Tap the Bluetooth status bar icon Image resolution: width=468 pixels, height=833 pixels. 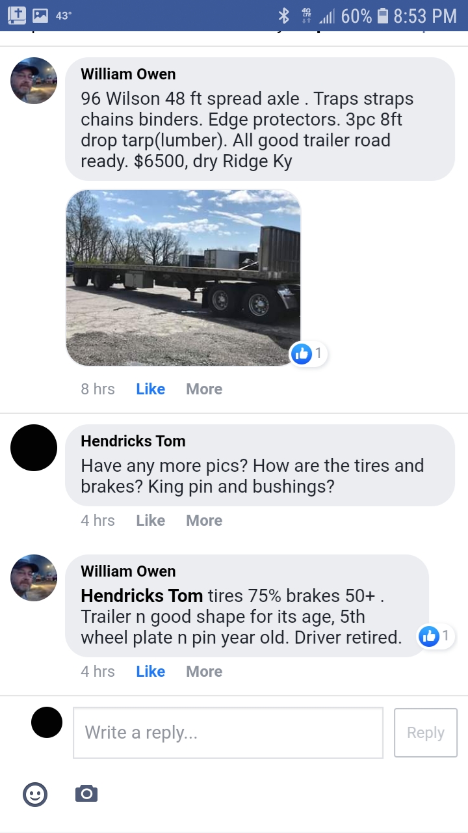(283, 16)
